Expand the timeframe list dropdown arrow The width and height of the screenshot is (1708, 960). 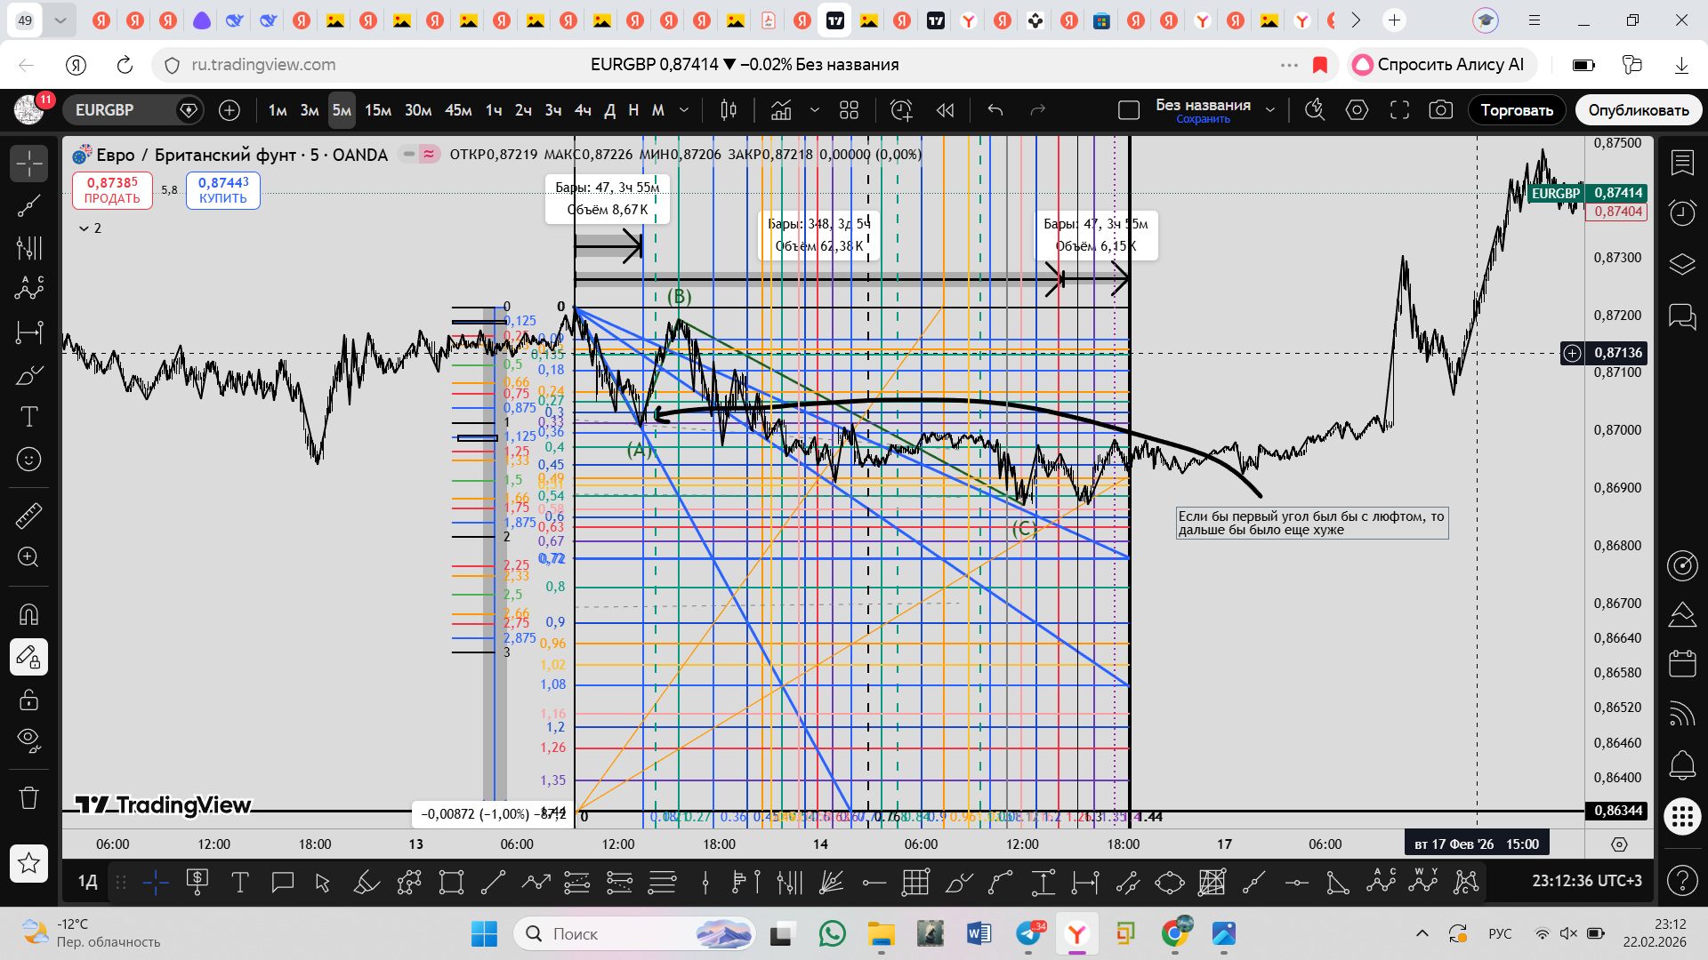tap(684, 110)
